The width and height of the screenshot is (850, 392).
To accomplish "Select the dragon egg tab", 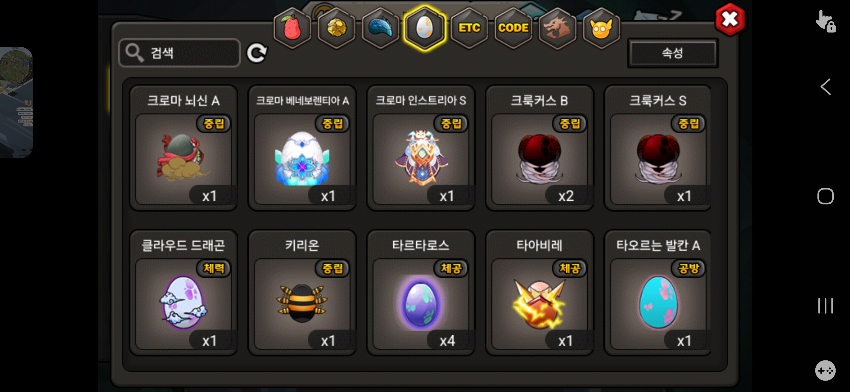I will [425, 28].
